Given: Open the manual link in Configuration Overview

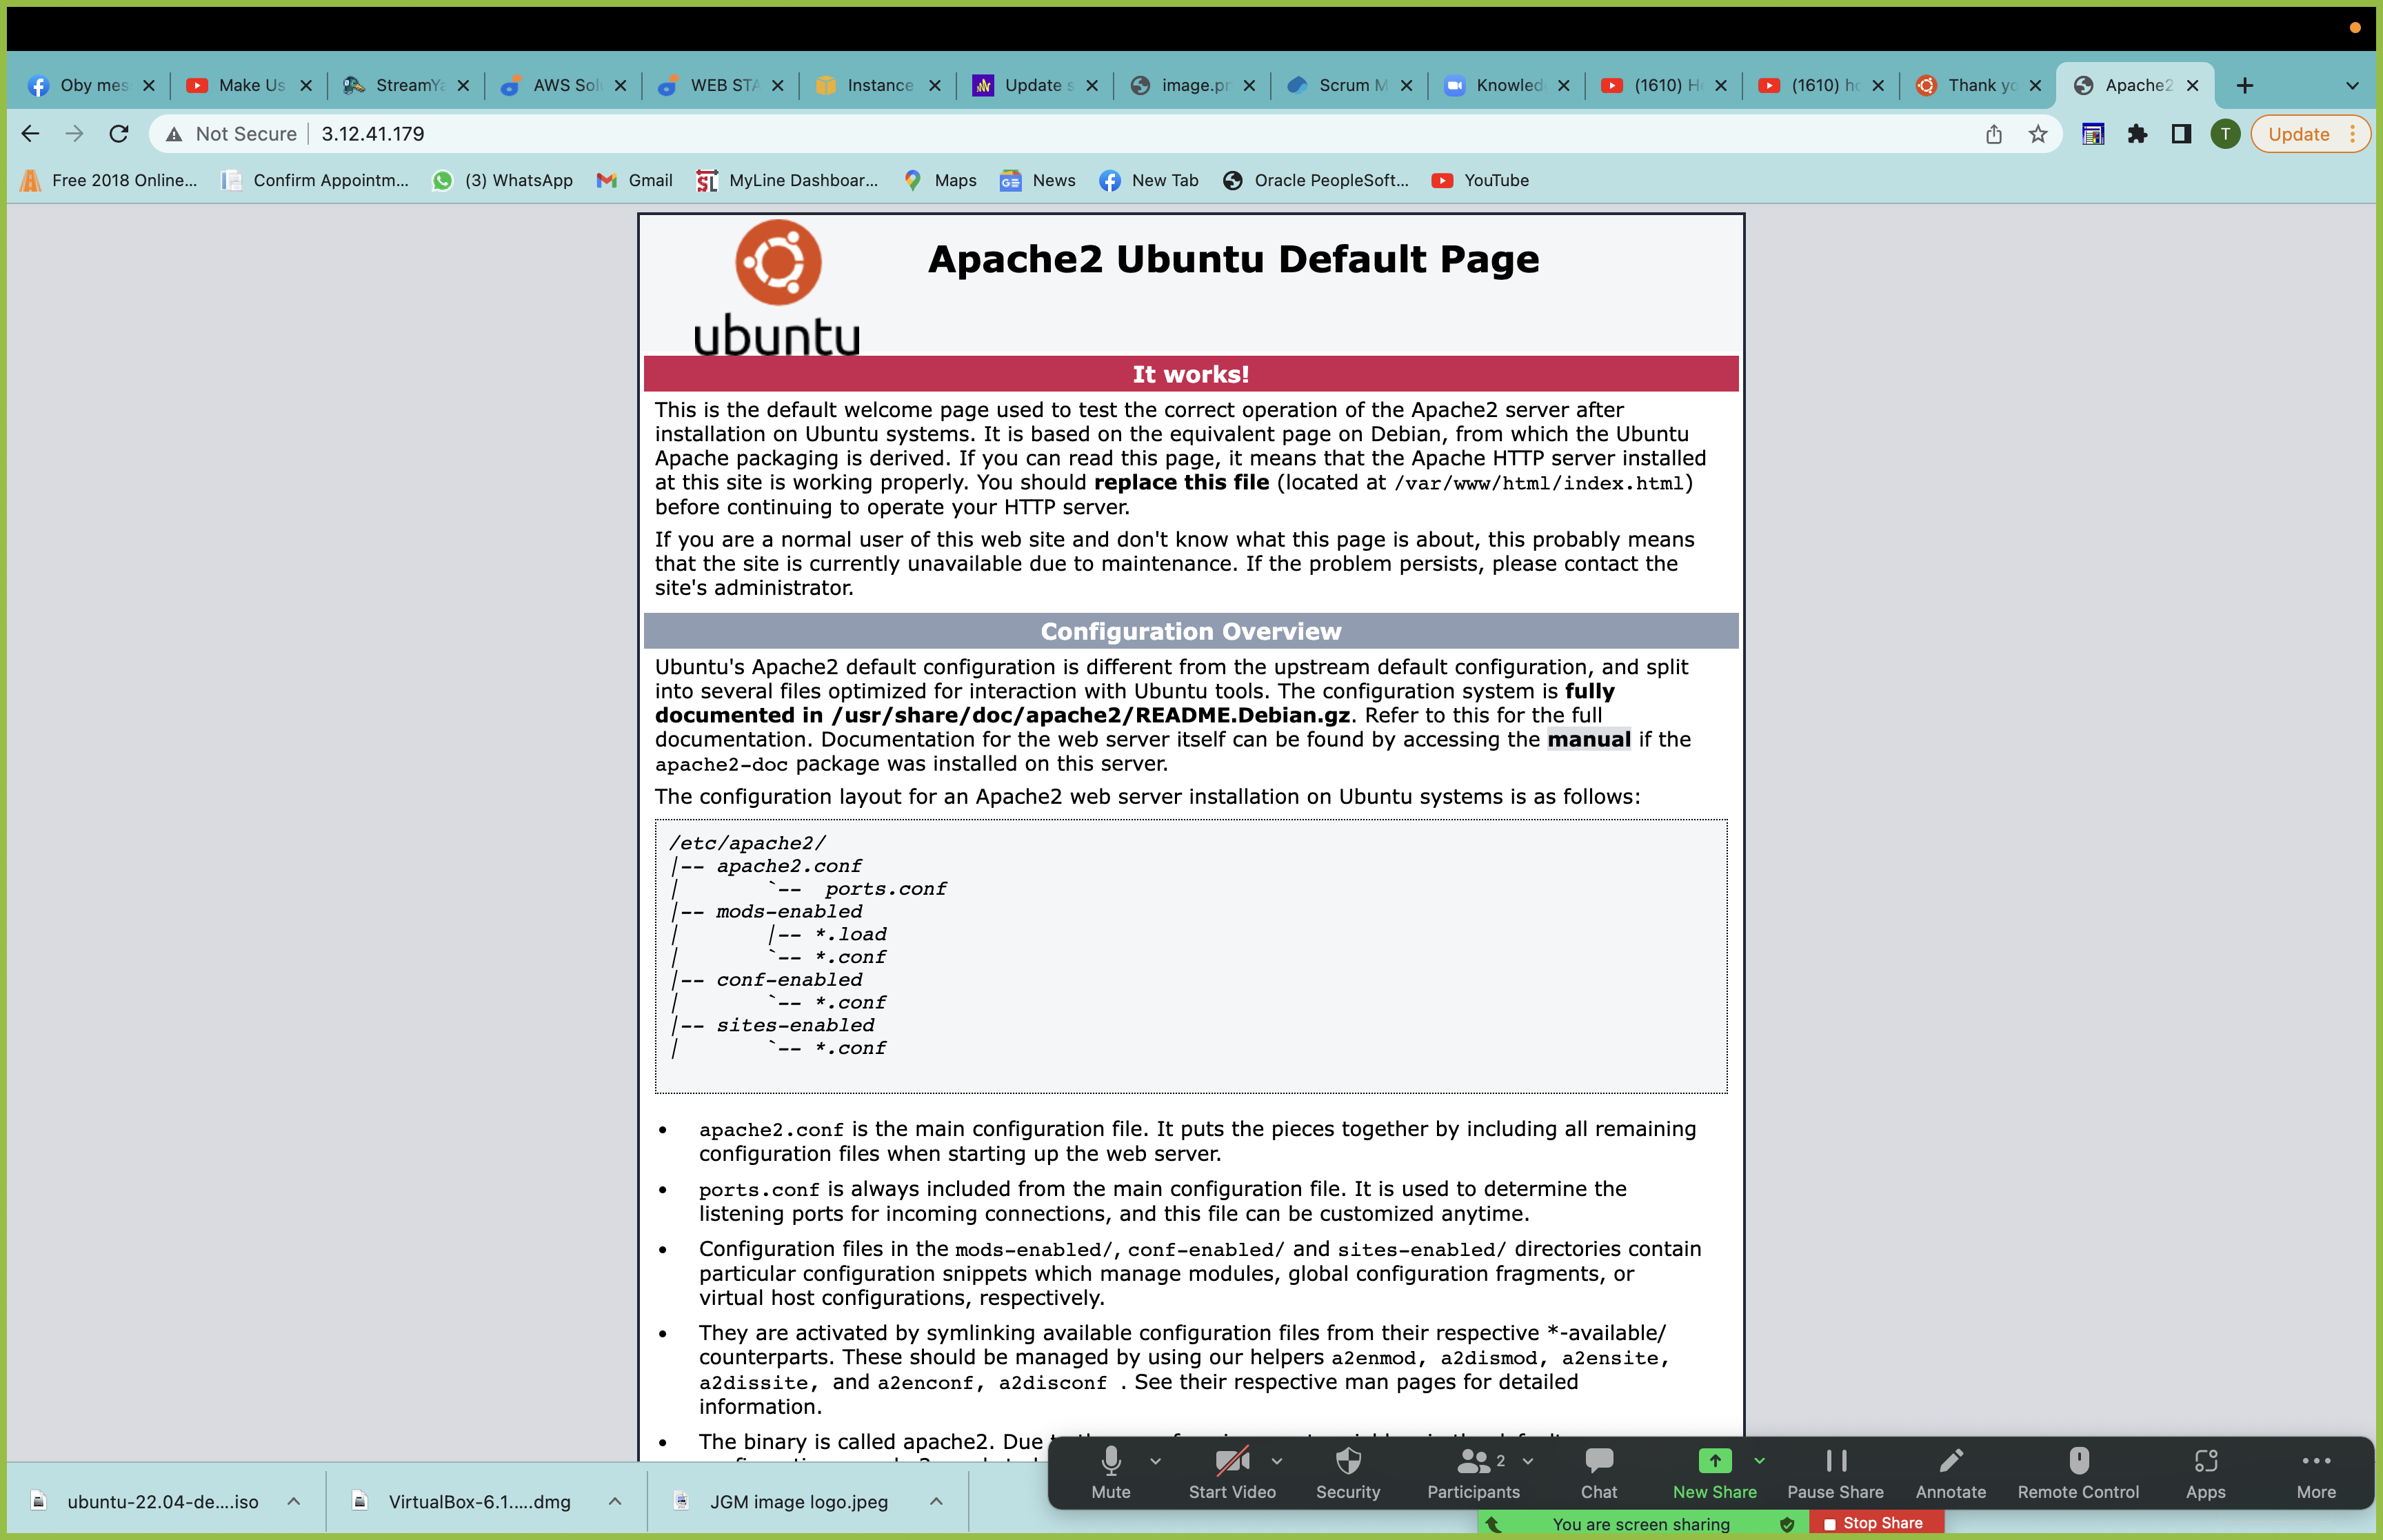Looking at the screenshot, I should coord(1588,740).
